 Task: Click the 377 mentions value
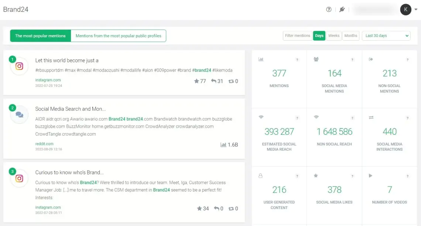(x=279, y=73)
